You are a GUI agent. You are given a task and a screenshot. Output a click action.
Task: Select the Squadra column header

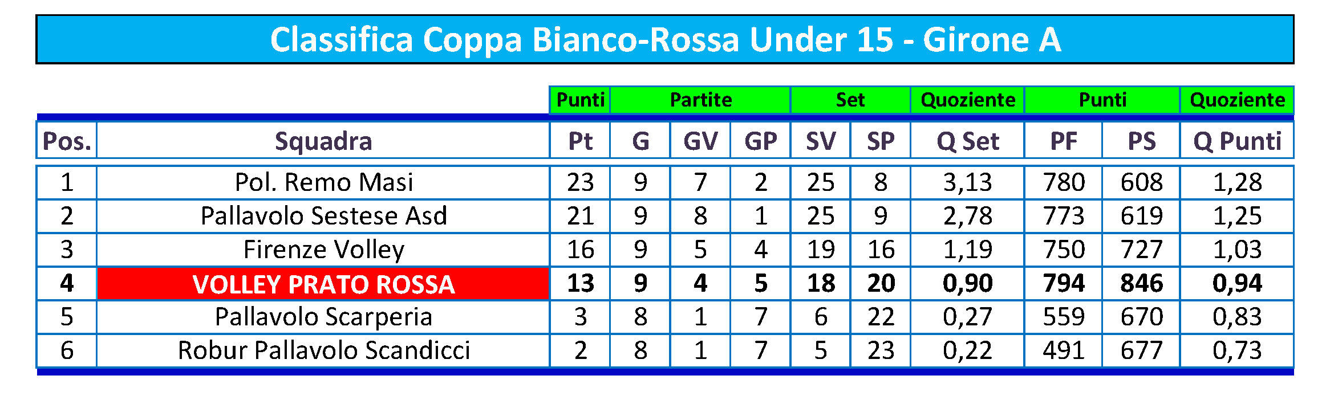(323, 140)
